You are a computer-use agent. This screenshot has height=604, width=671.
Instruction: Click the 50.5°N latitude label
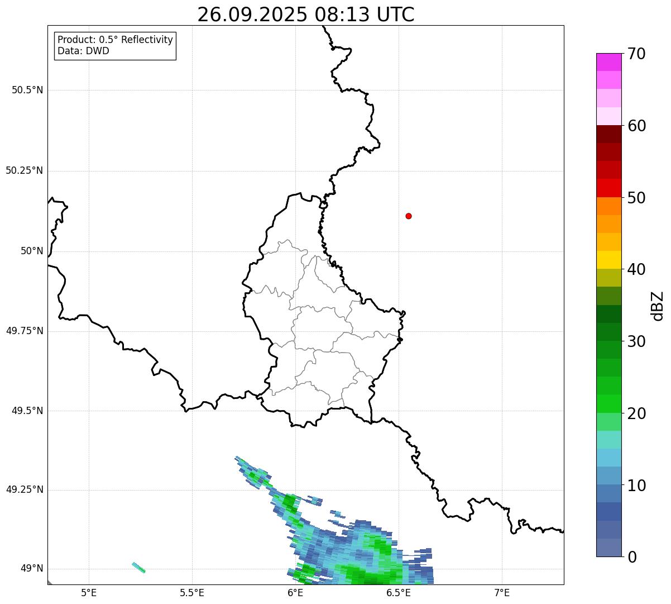(27, 90)
